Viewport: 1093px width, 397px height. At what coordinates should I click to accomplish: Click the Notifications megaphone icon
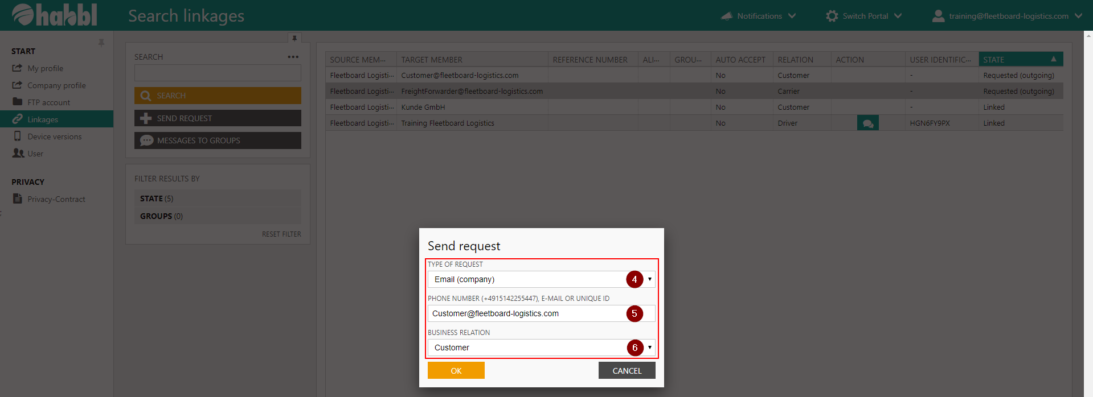coord(726,16)
